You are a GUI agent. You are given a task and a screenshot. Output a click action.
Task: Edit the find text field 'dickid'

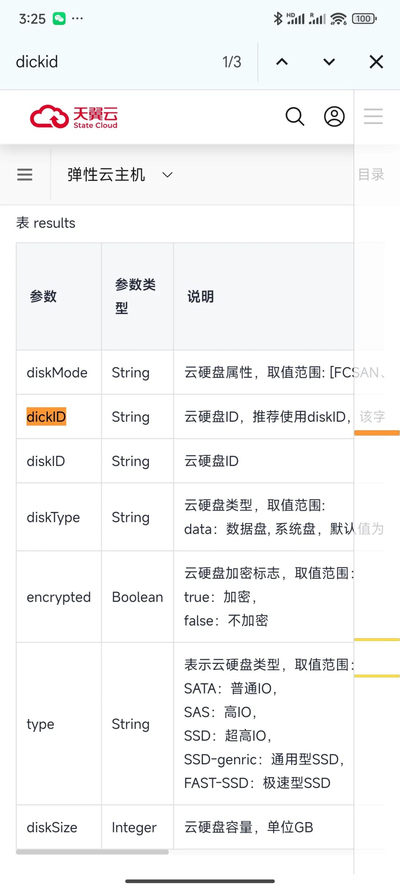pyautogui.click(x=111, y=62)
